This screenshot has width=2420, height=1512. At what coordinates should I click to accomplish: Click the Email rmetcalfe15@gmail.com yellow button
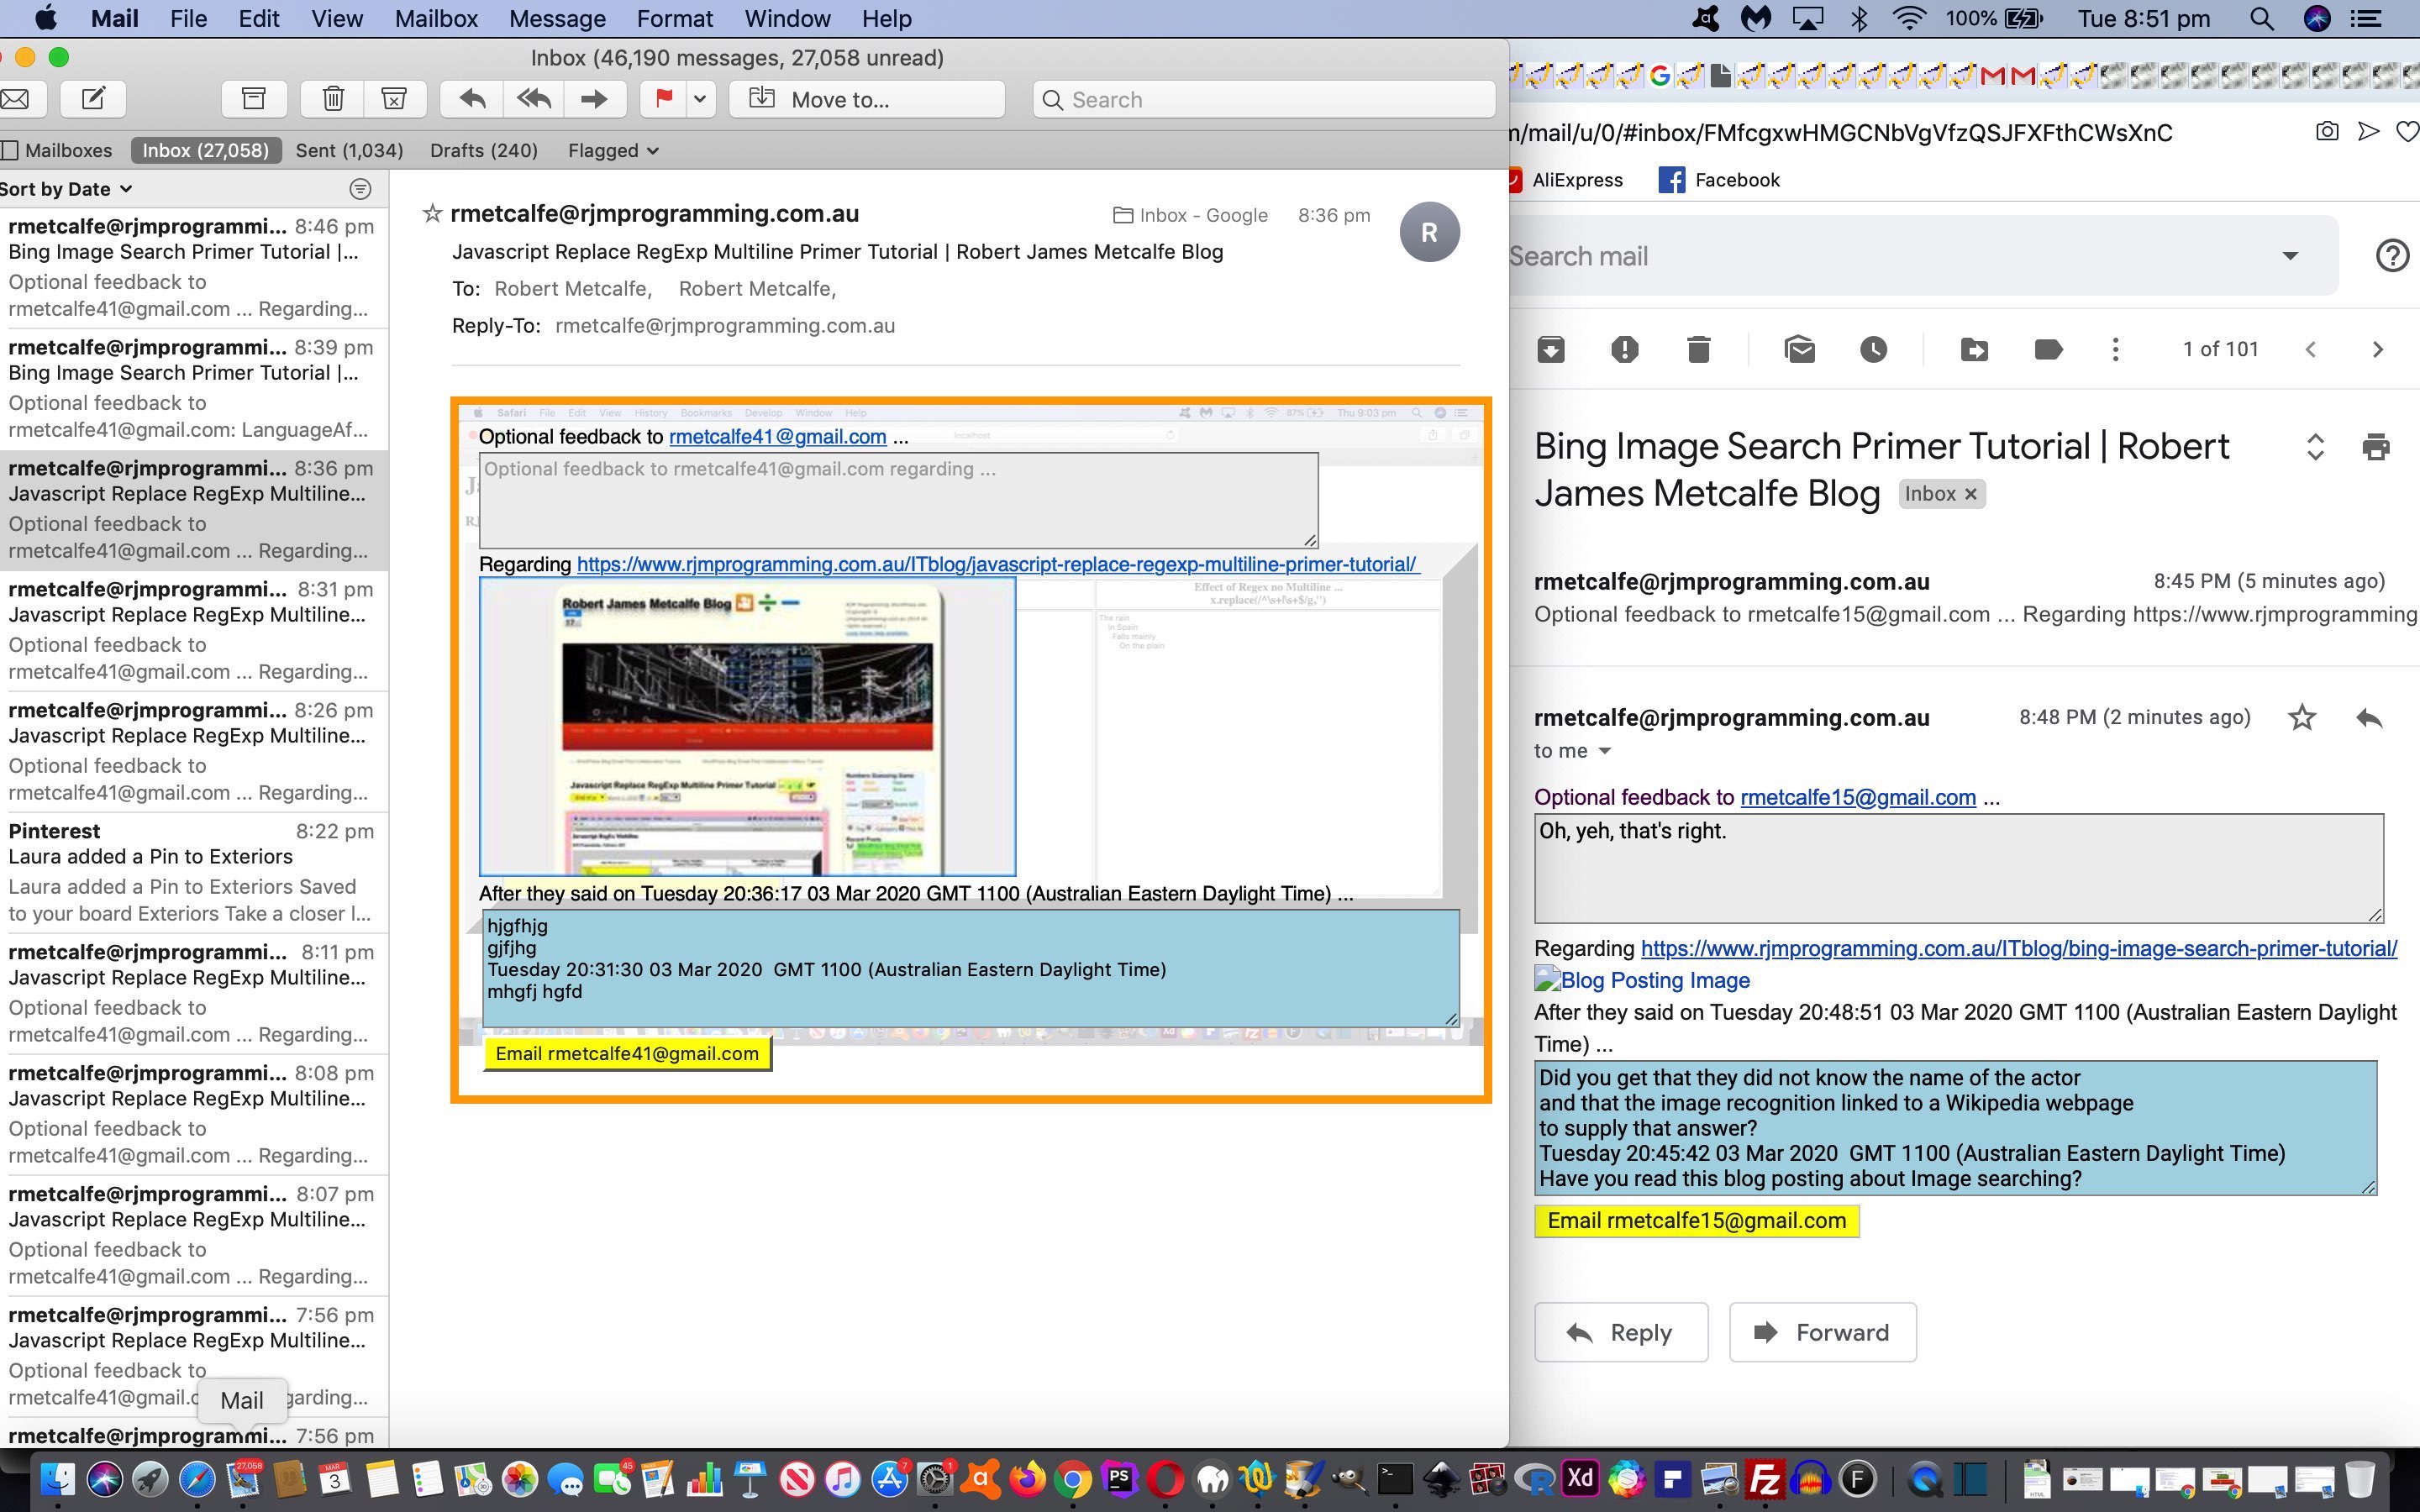[1696, 1220]
